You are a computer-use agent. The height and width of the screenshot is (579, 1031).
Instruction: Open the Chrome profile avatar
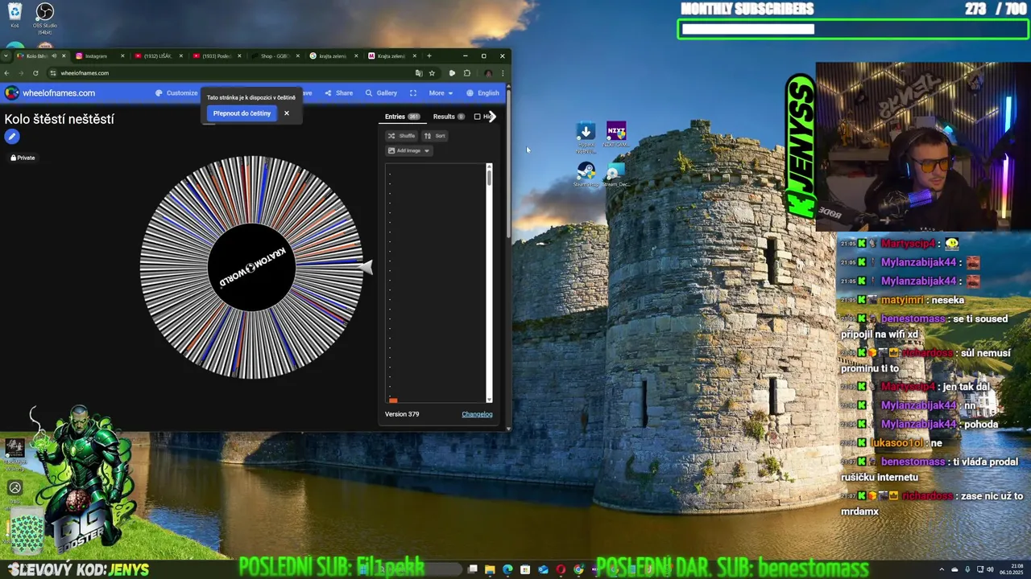point(488,73)
